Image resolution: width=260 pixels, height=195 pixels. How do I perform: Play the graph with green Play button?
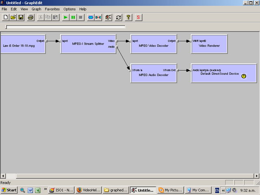pyautogui.click(x=65, y=17)
